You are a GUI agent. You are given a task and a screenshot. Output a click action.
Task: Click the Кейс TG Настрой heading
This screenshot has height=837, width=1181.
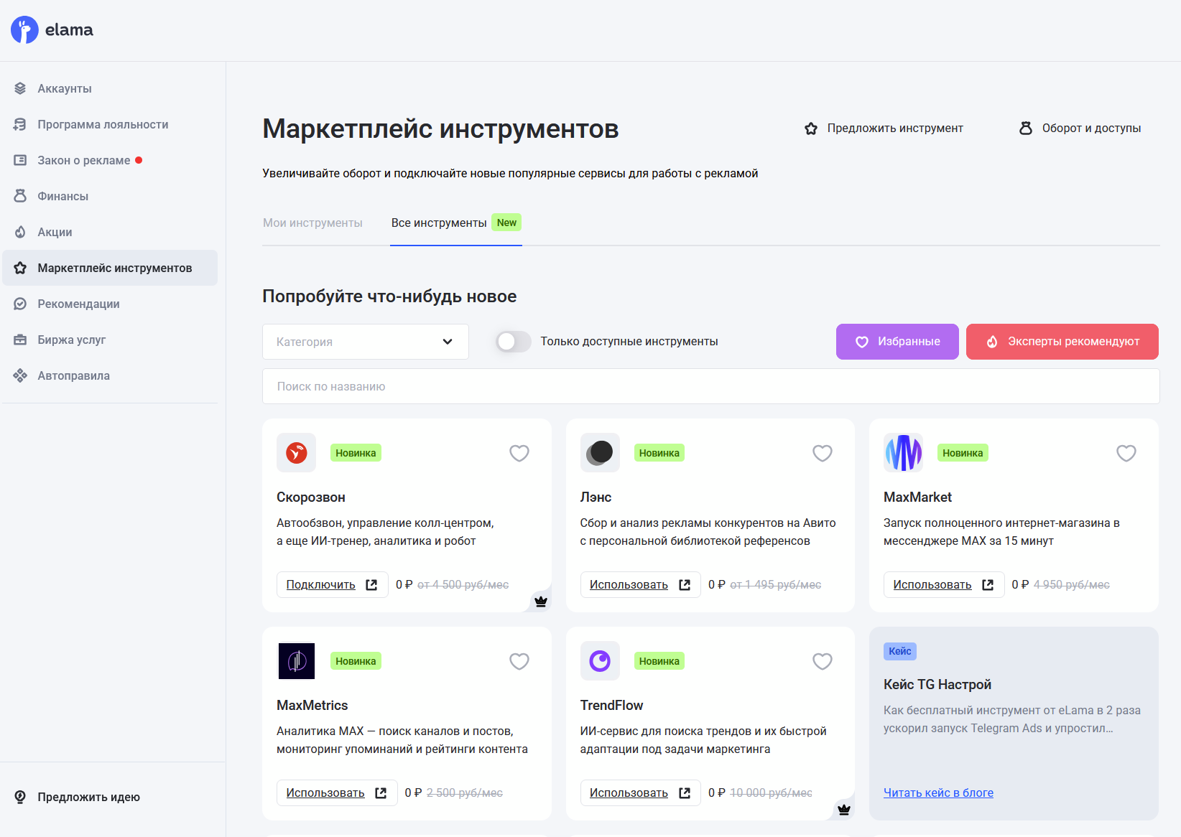(937, 685)
